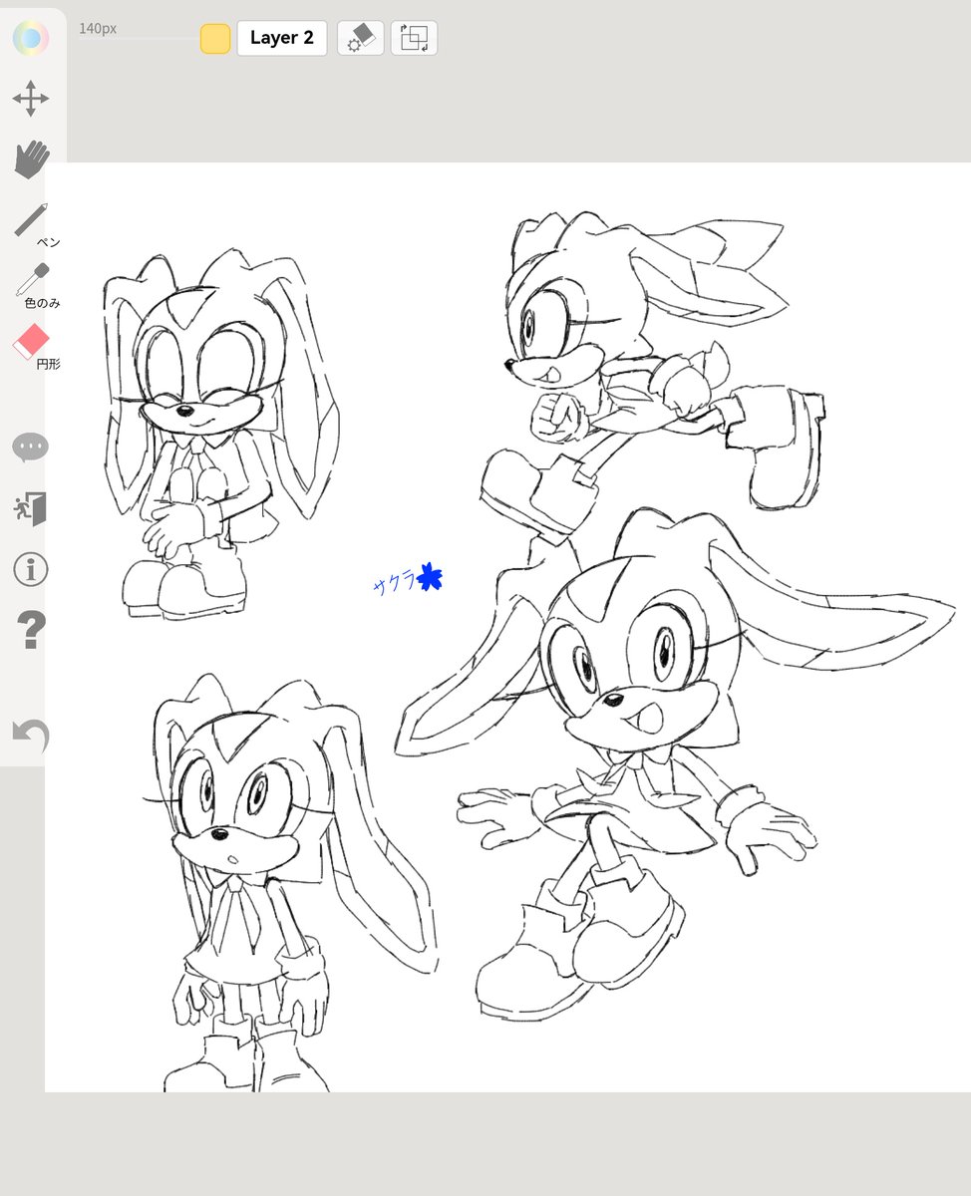Open the Layer 2 selector
971x1196 pixels.
(282, 38)
